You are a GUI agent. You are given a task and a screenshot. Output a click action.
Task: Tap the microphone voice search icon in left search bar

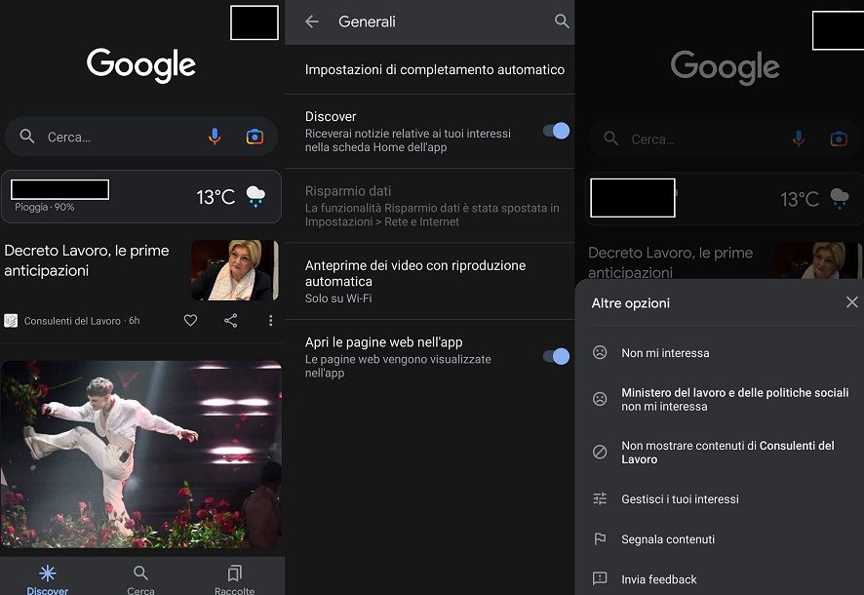215,137
